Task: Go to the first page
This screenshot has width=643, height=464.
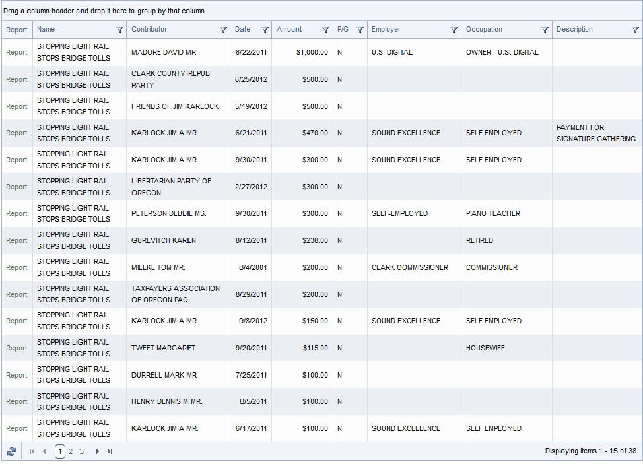Action: coord(32,451)
